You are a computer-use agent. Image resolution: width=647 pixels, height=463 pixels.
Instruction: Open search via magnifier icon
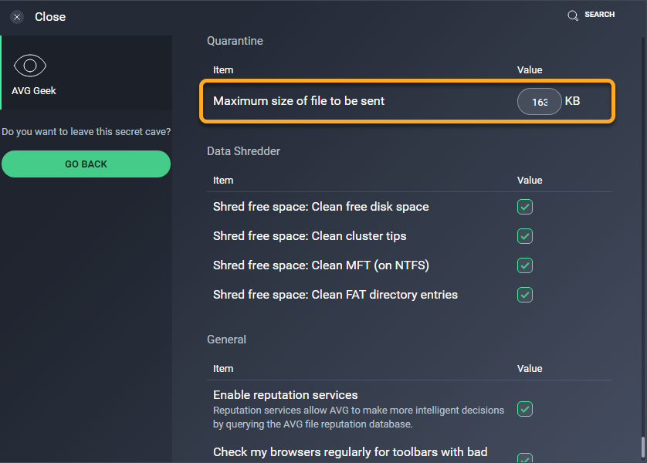click(x=573, y=15)
